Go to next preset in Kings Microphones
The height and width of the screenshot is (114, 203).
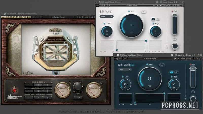[x=85, y=17]
